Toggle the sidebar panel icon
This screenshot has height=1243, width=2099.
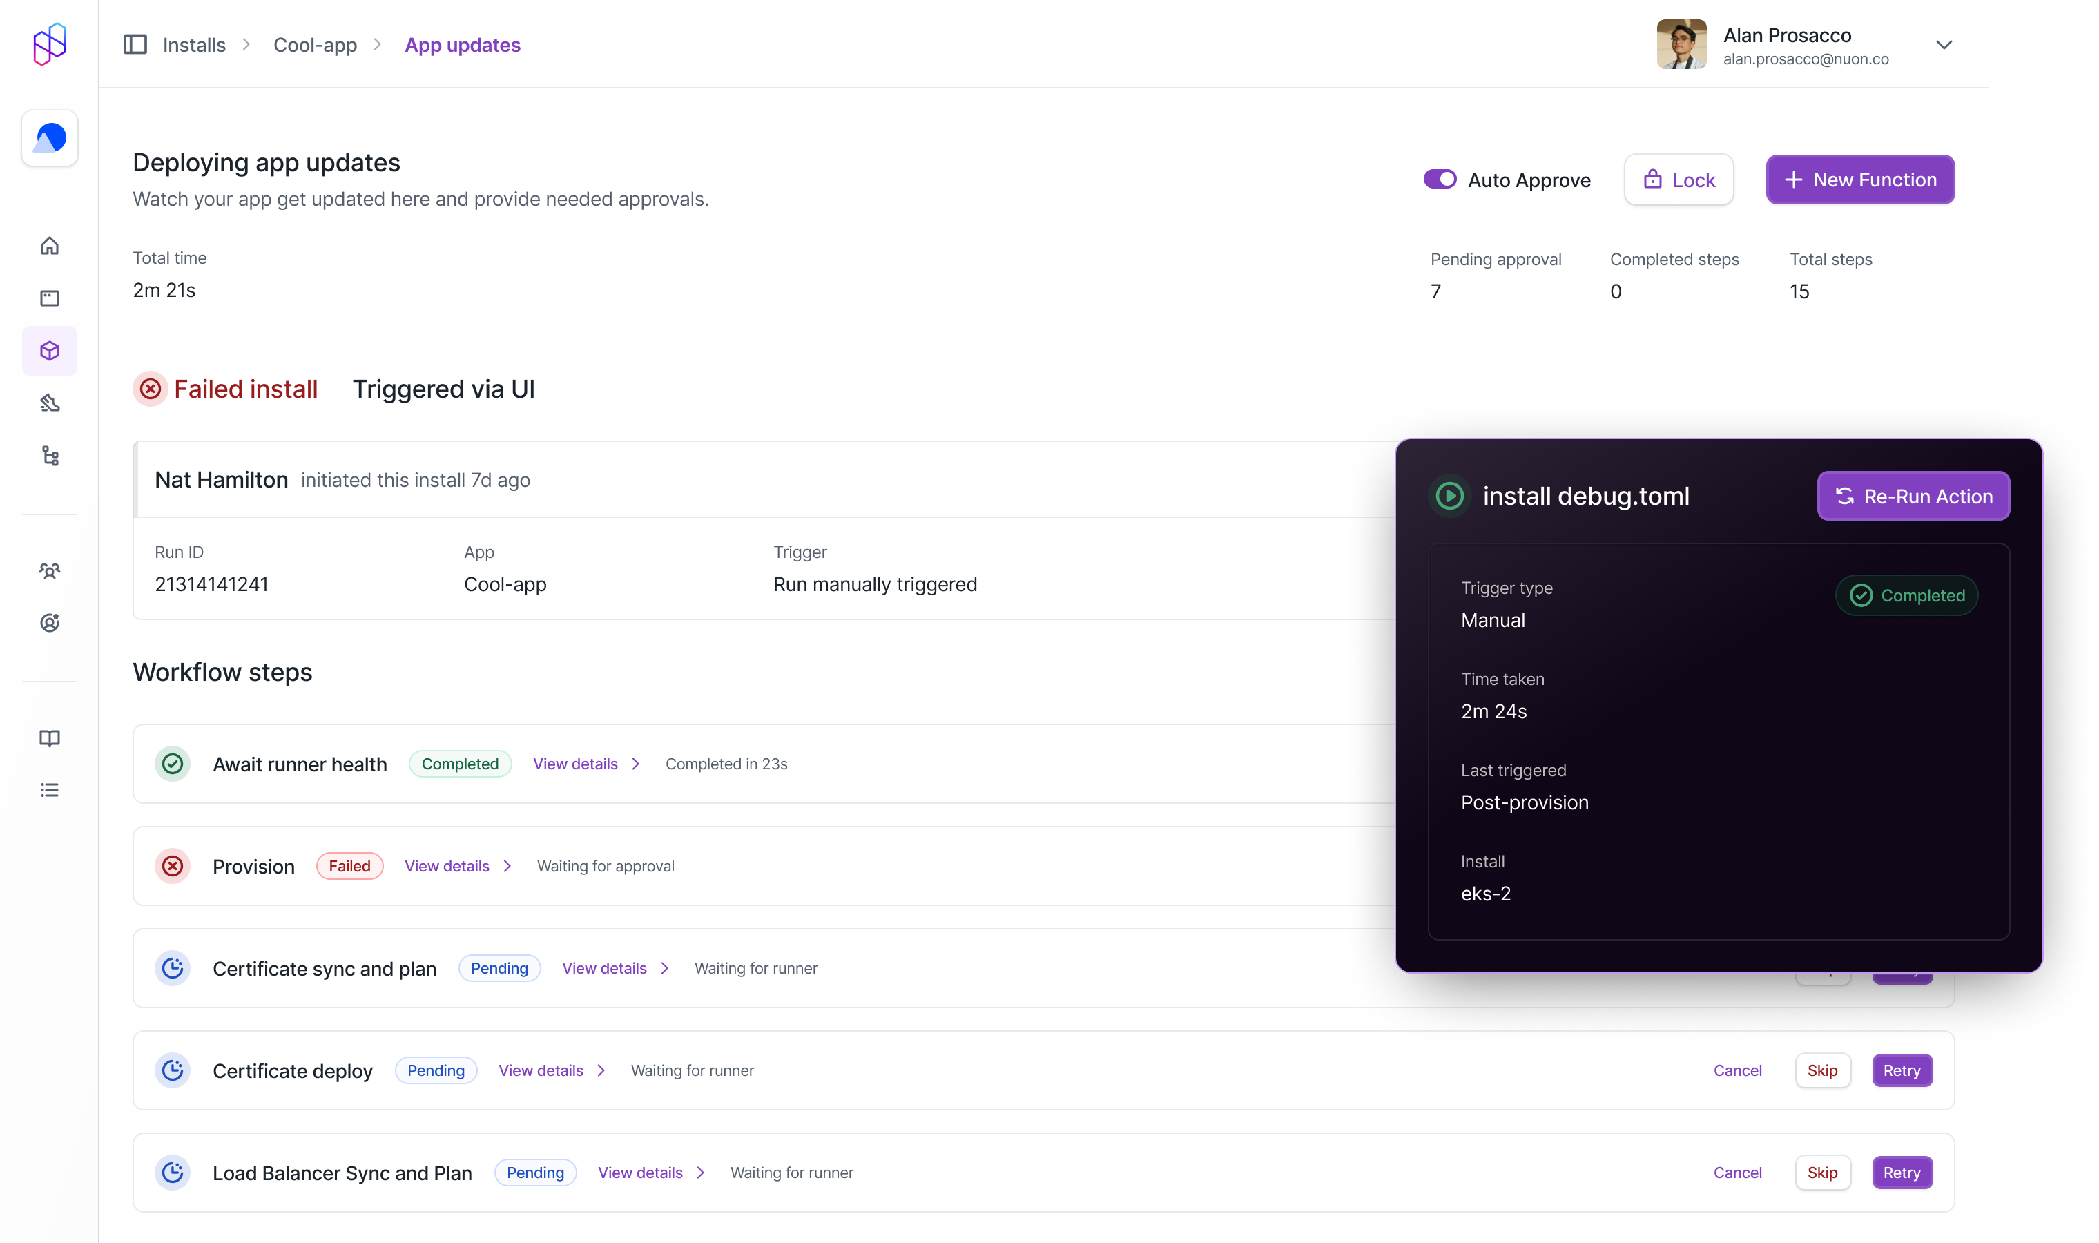coord(135,44)
